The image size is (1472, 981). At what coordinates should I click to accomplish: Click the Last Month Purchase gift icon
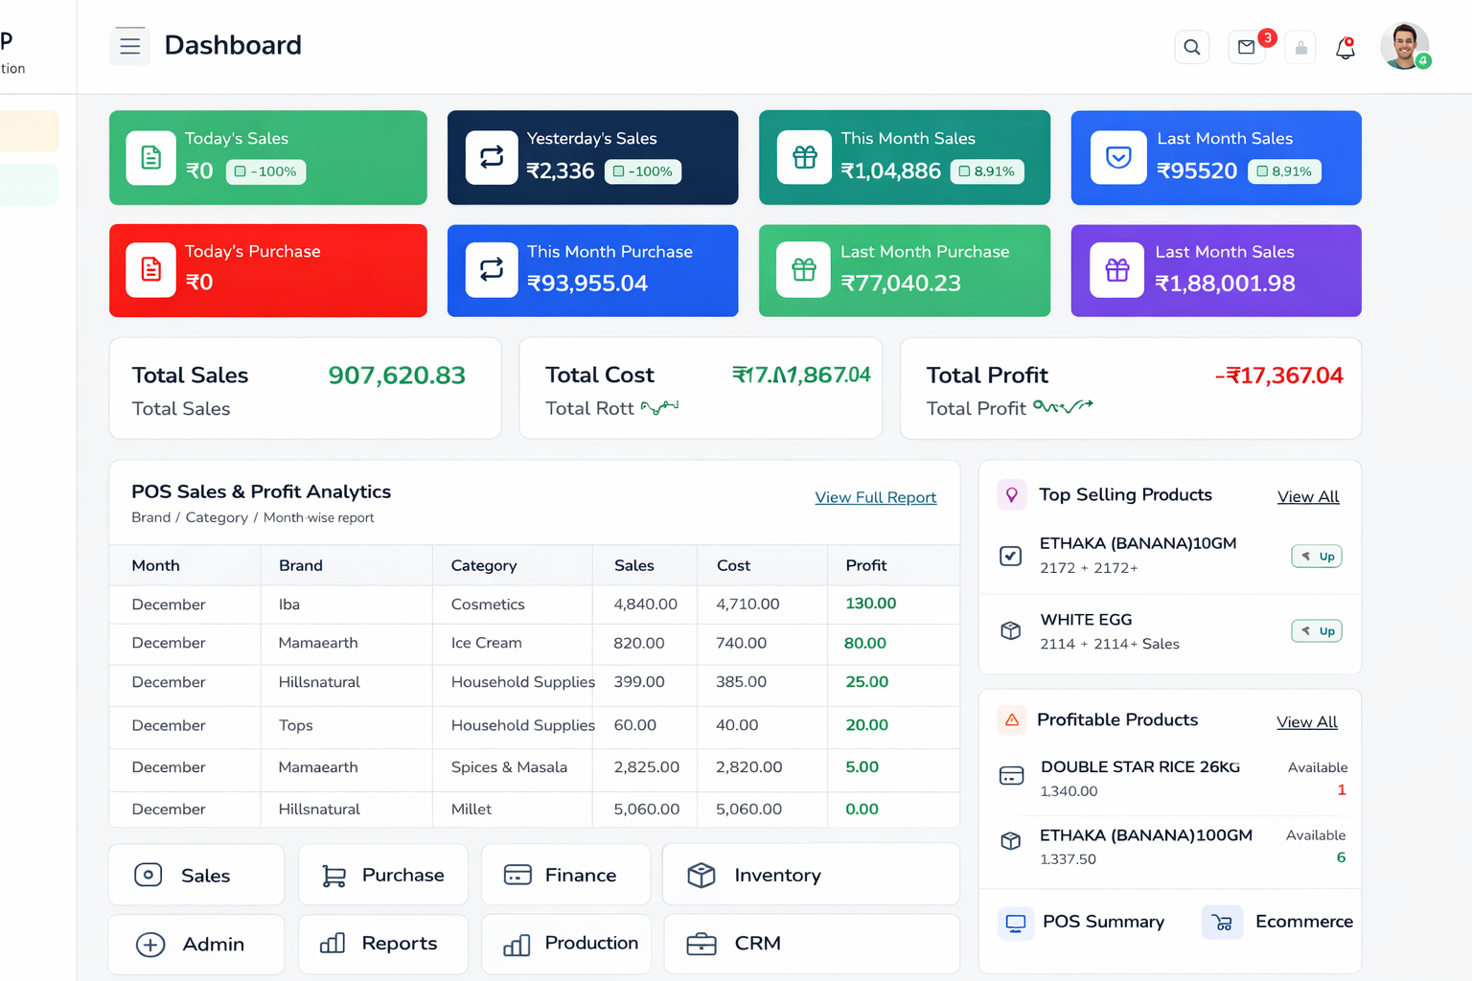[804, 270]
